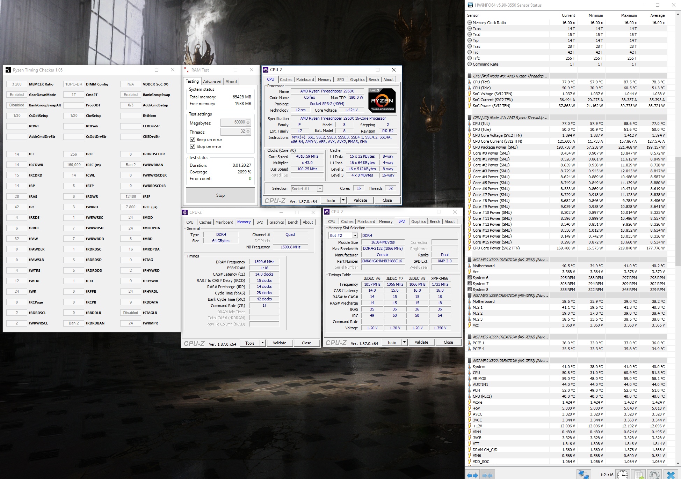Click the collapse-columns arrows icon in HWiNFO toolbar
Image resolution: width=681 pixels, height=479 pixels.
pos(487,475)
